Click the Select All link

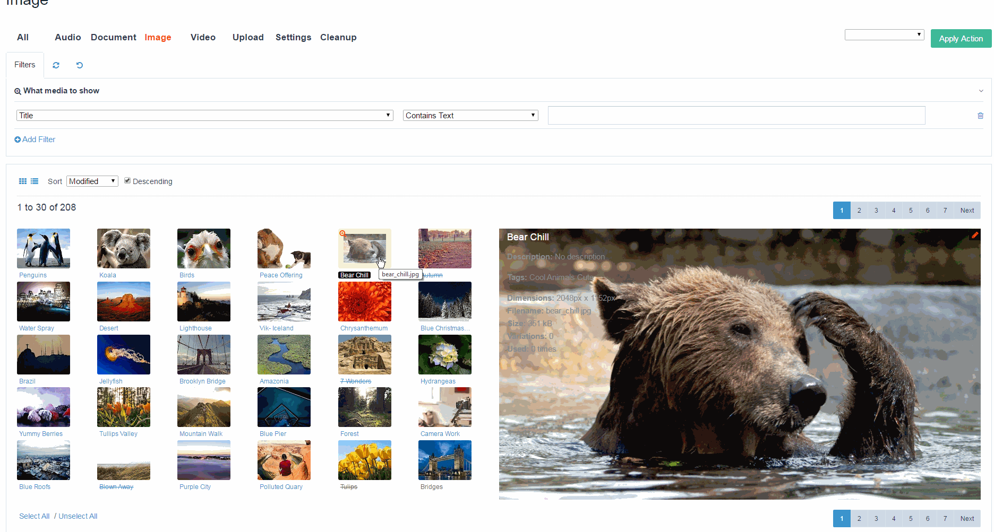coord(34,516)
